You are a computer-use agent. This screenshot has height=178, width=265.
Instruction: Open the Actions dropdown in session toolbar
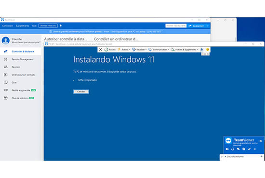(x=124, y=50)
